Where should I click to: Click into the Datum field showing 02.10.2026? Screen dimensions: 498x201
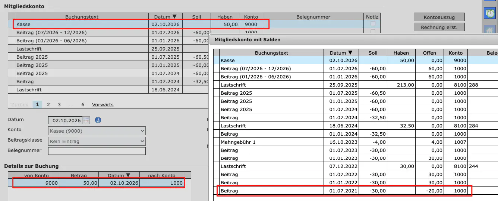[x=66, y=120]
